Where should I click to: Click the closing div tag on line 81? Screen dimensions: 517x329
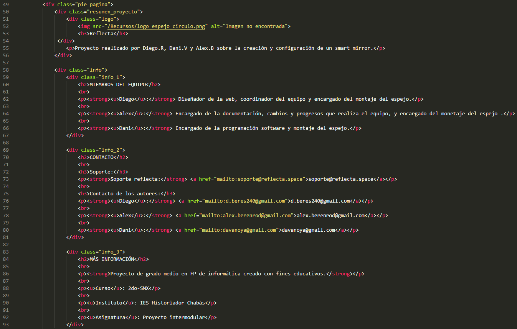point(75,237)
